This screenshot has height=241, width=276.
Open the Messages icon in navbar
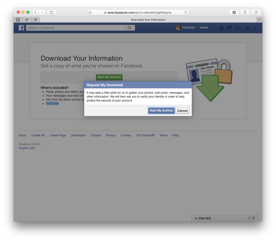tap(229, 28)
